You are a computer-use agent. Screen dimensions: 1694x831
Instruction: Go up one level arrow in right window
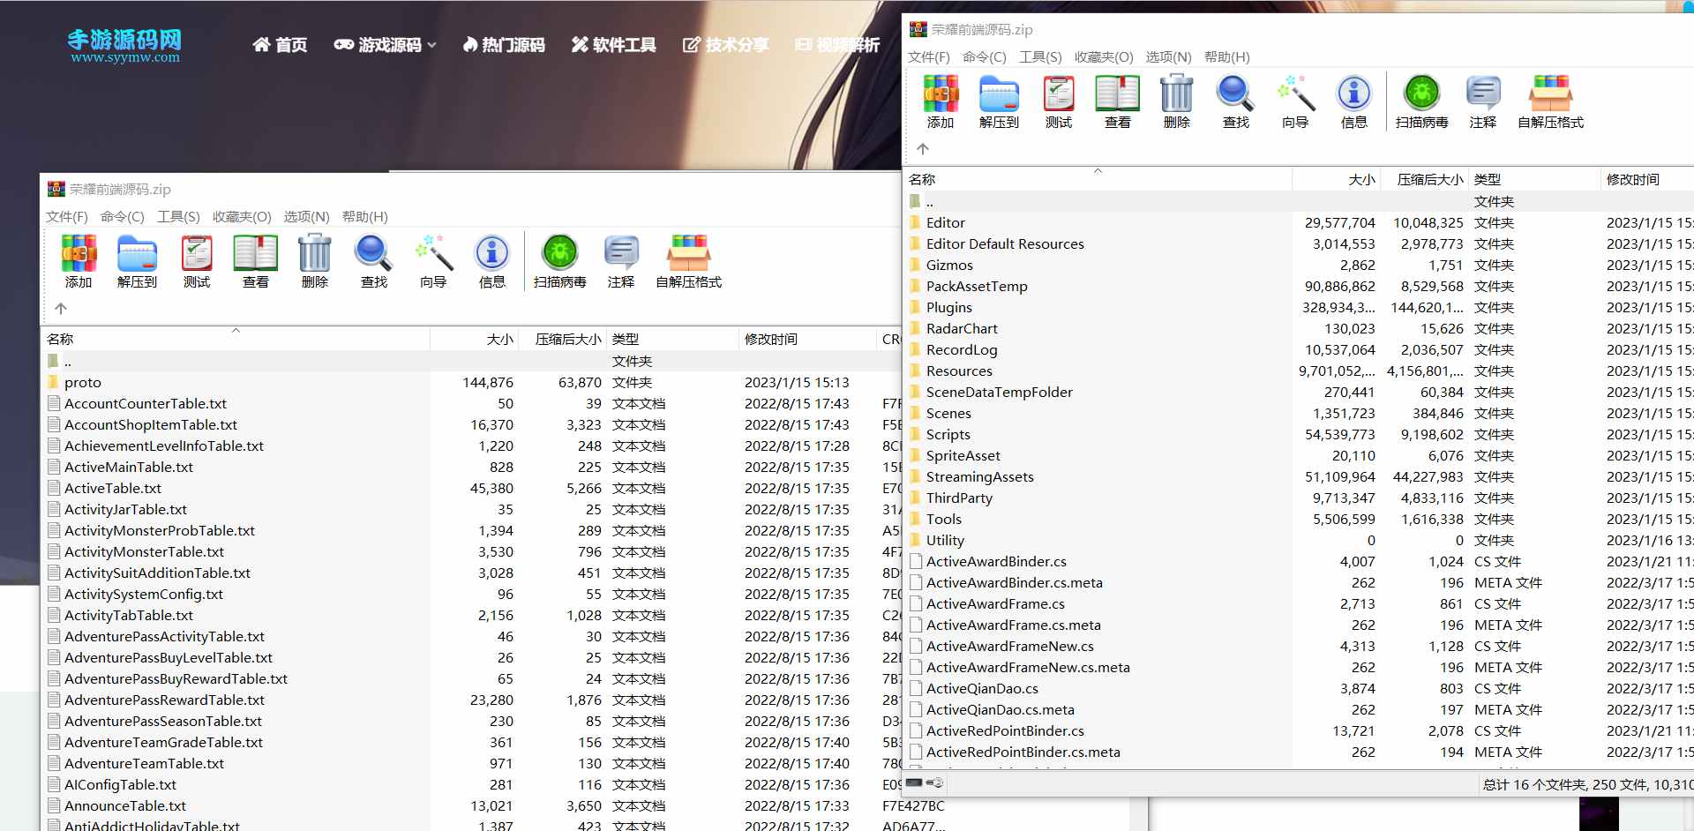tap(923, 149)
